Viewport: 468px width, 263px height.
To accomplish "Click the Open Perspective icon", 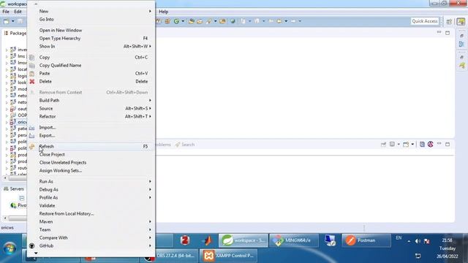I will point(449,21).
